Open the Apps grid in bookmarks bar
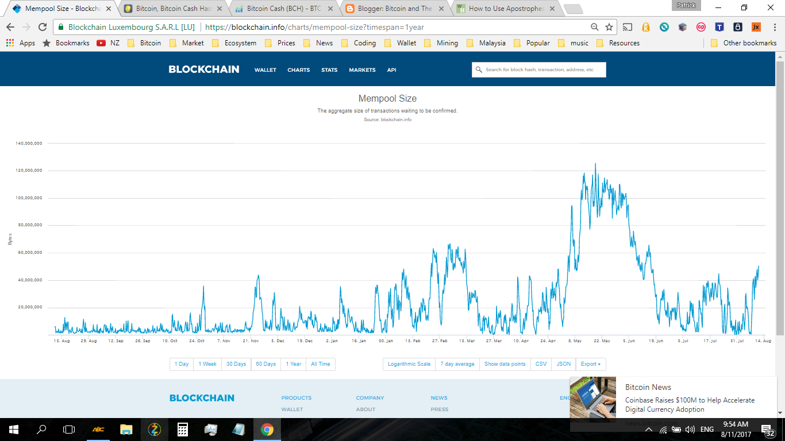Screen dimensions: 785x441 20,43
